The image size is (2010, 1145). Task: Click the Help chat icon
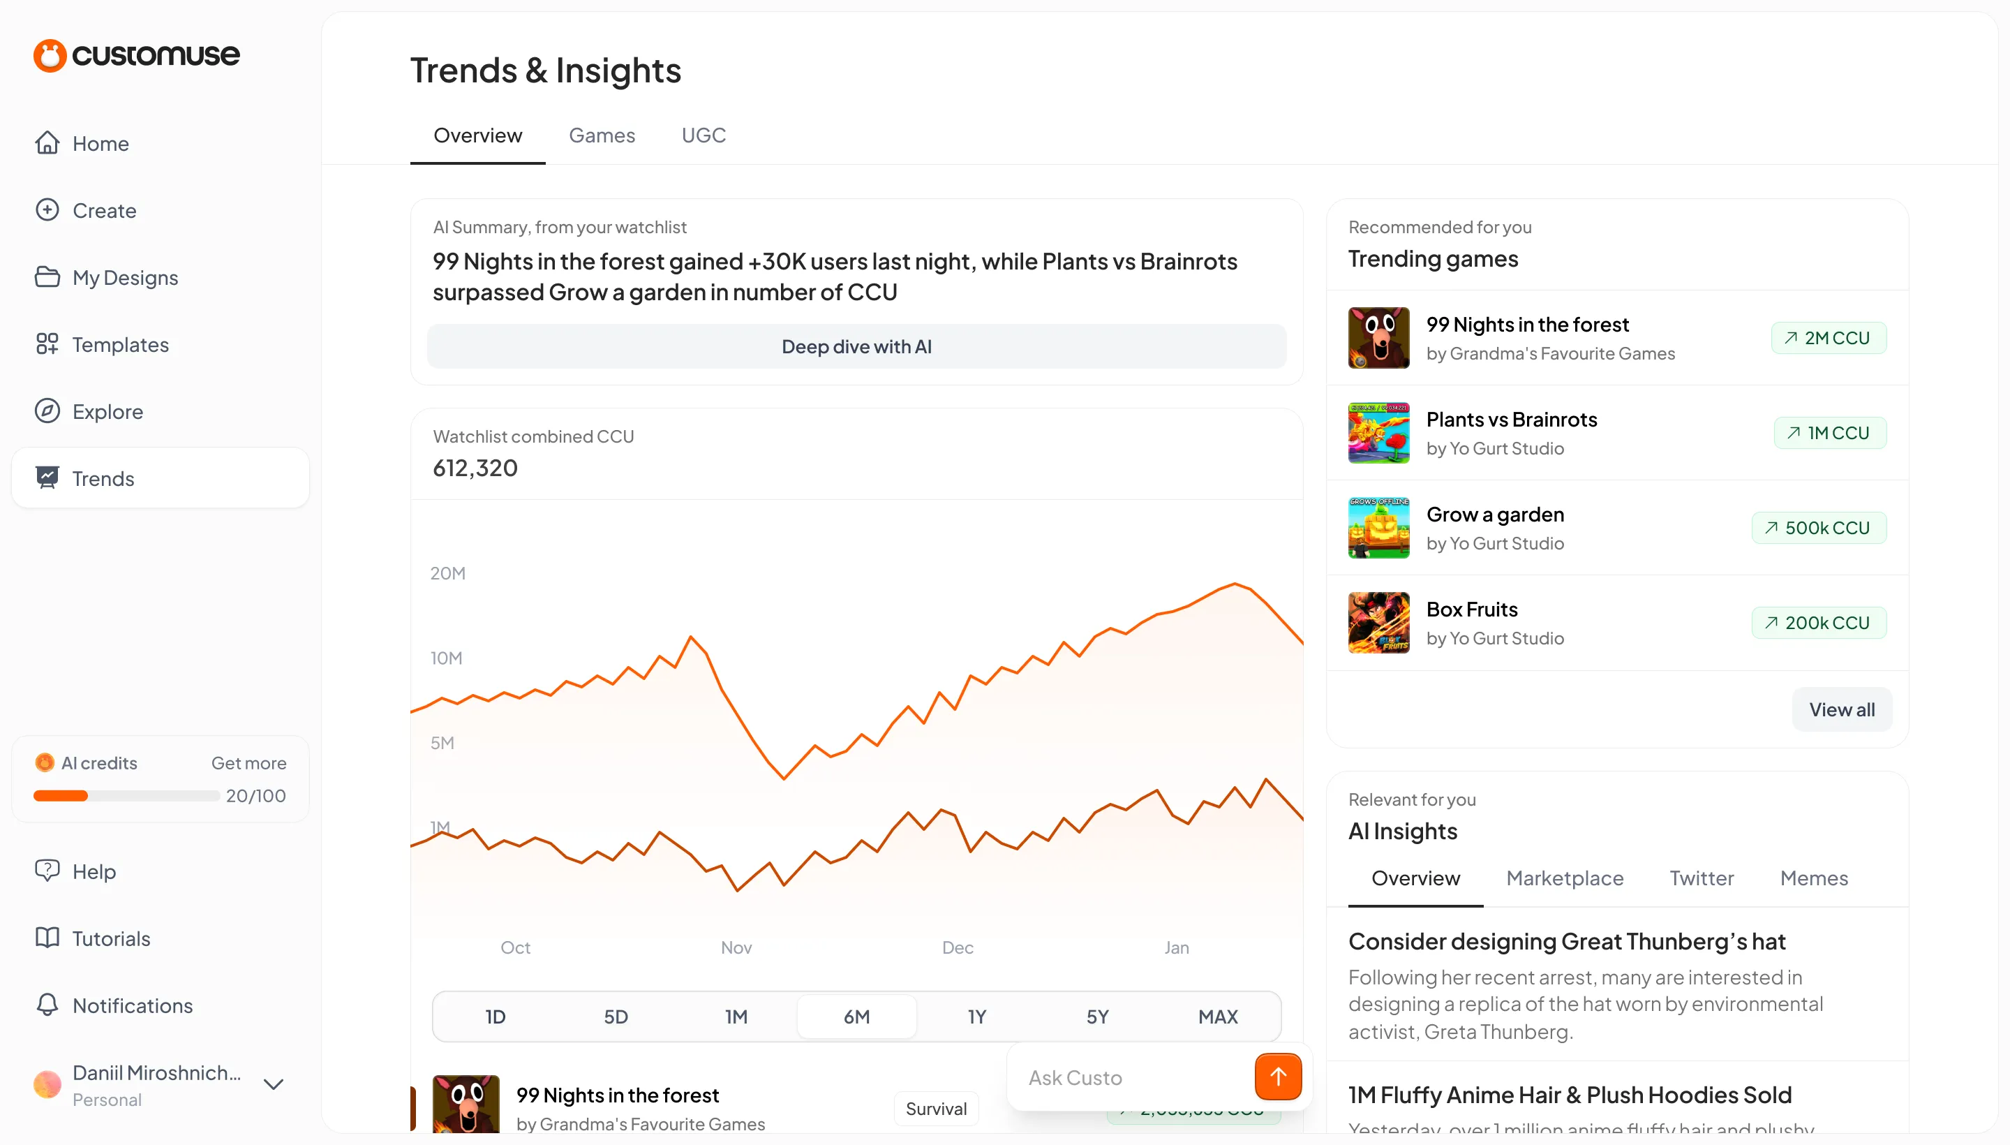click(x=47, y=871)
